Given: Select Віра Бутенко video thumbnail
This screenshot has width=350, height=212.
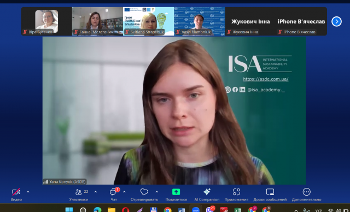Looking at the screenshot, I should (46, 21).
